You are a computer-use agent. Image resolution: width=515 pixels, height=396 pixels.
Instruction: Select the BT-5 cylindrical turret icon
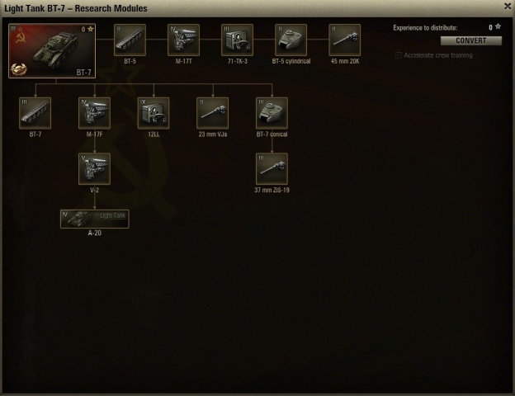[x=291, y=40]
